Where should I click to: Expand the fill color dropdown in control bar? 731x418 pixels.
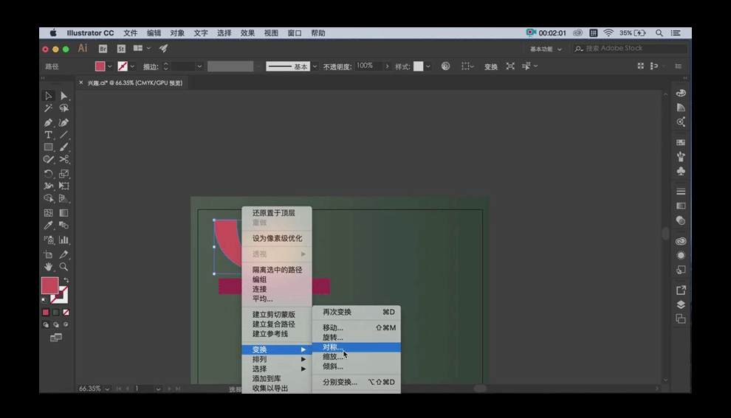click(110, 66)
